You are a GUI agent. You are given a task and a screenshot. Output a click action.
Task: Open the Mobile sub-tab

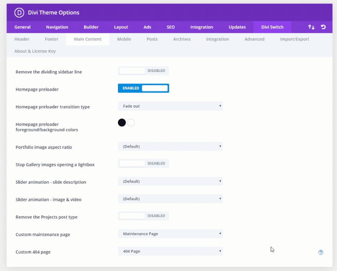coord(124,39)
